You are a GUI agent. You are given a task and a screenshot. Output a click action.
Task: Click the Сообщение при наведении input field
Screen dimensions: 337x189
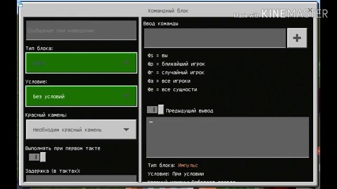click(81, 30)
